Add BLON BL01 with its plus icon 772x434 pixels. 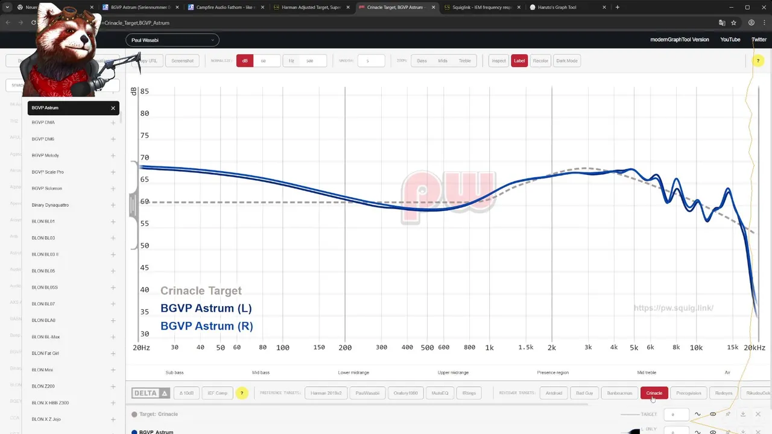[x=113, y=221]
